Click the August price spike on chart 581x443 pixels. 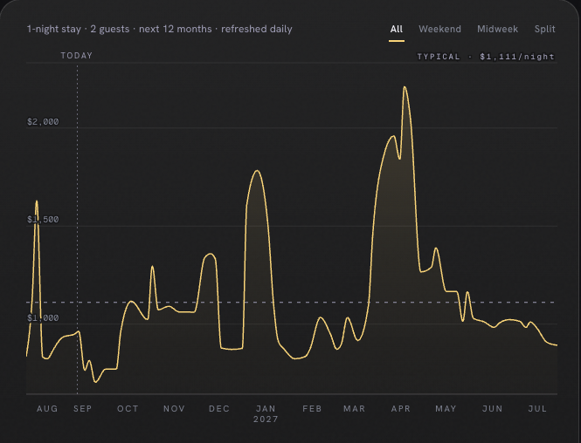pyautogui.click(x=37, y=201)
